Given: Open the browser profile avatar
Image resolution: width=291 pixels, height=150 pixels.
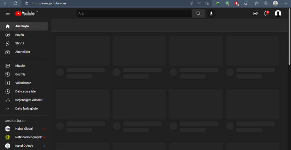Looking at the screenshot, I should 275,3.
